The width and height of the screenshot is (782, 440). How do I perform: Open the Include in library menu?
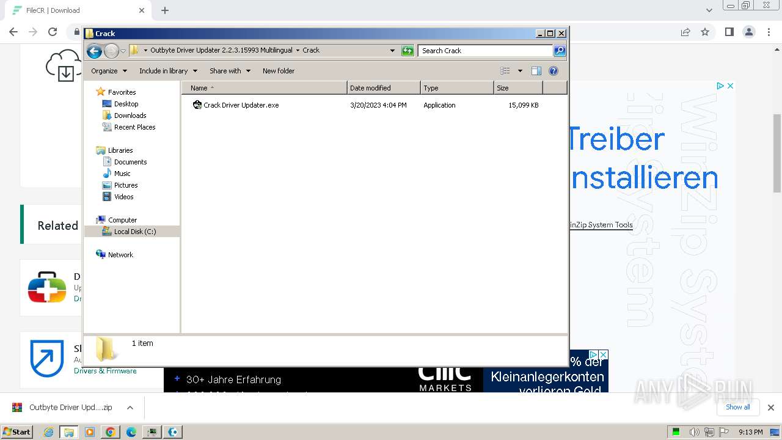pos(168,71)
